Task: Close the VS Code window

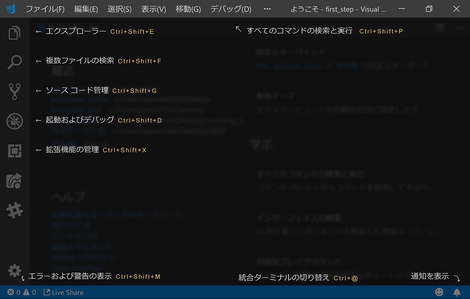Action: 456,9
